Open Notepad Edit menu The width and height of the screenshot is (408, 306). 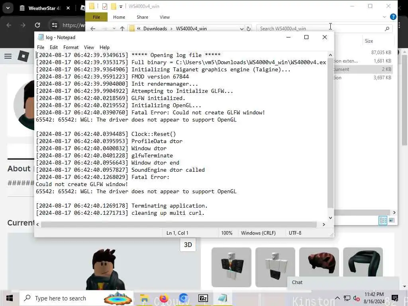pos(54,47)
